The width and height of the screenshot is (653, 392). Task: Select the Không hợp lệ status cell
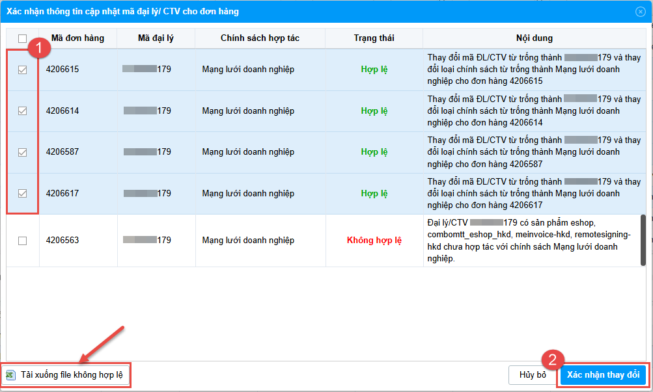pos(374,241)
